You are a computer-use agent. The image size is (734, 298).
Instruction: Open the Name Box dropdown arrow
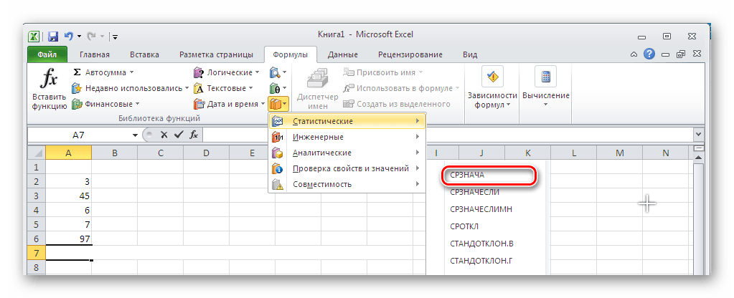135,135
